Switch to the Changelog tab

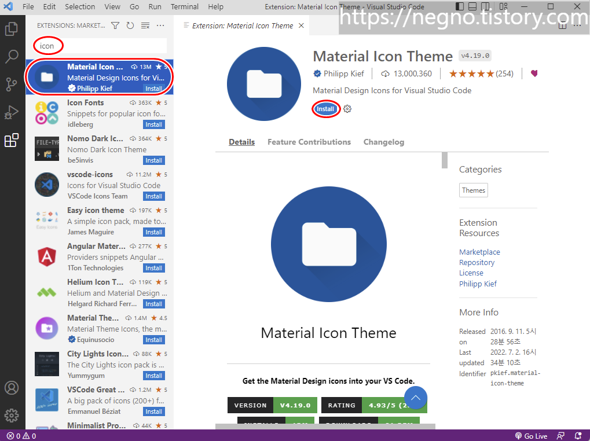tap(384, 142)
